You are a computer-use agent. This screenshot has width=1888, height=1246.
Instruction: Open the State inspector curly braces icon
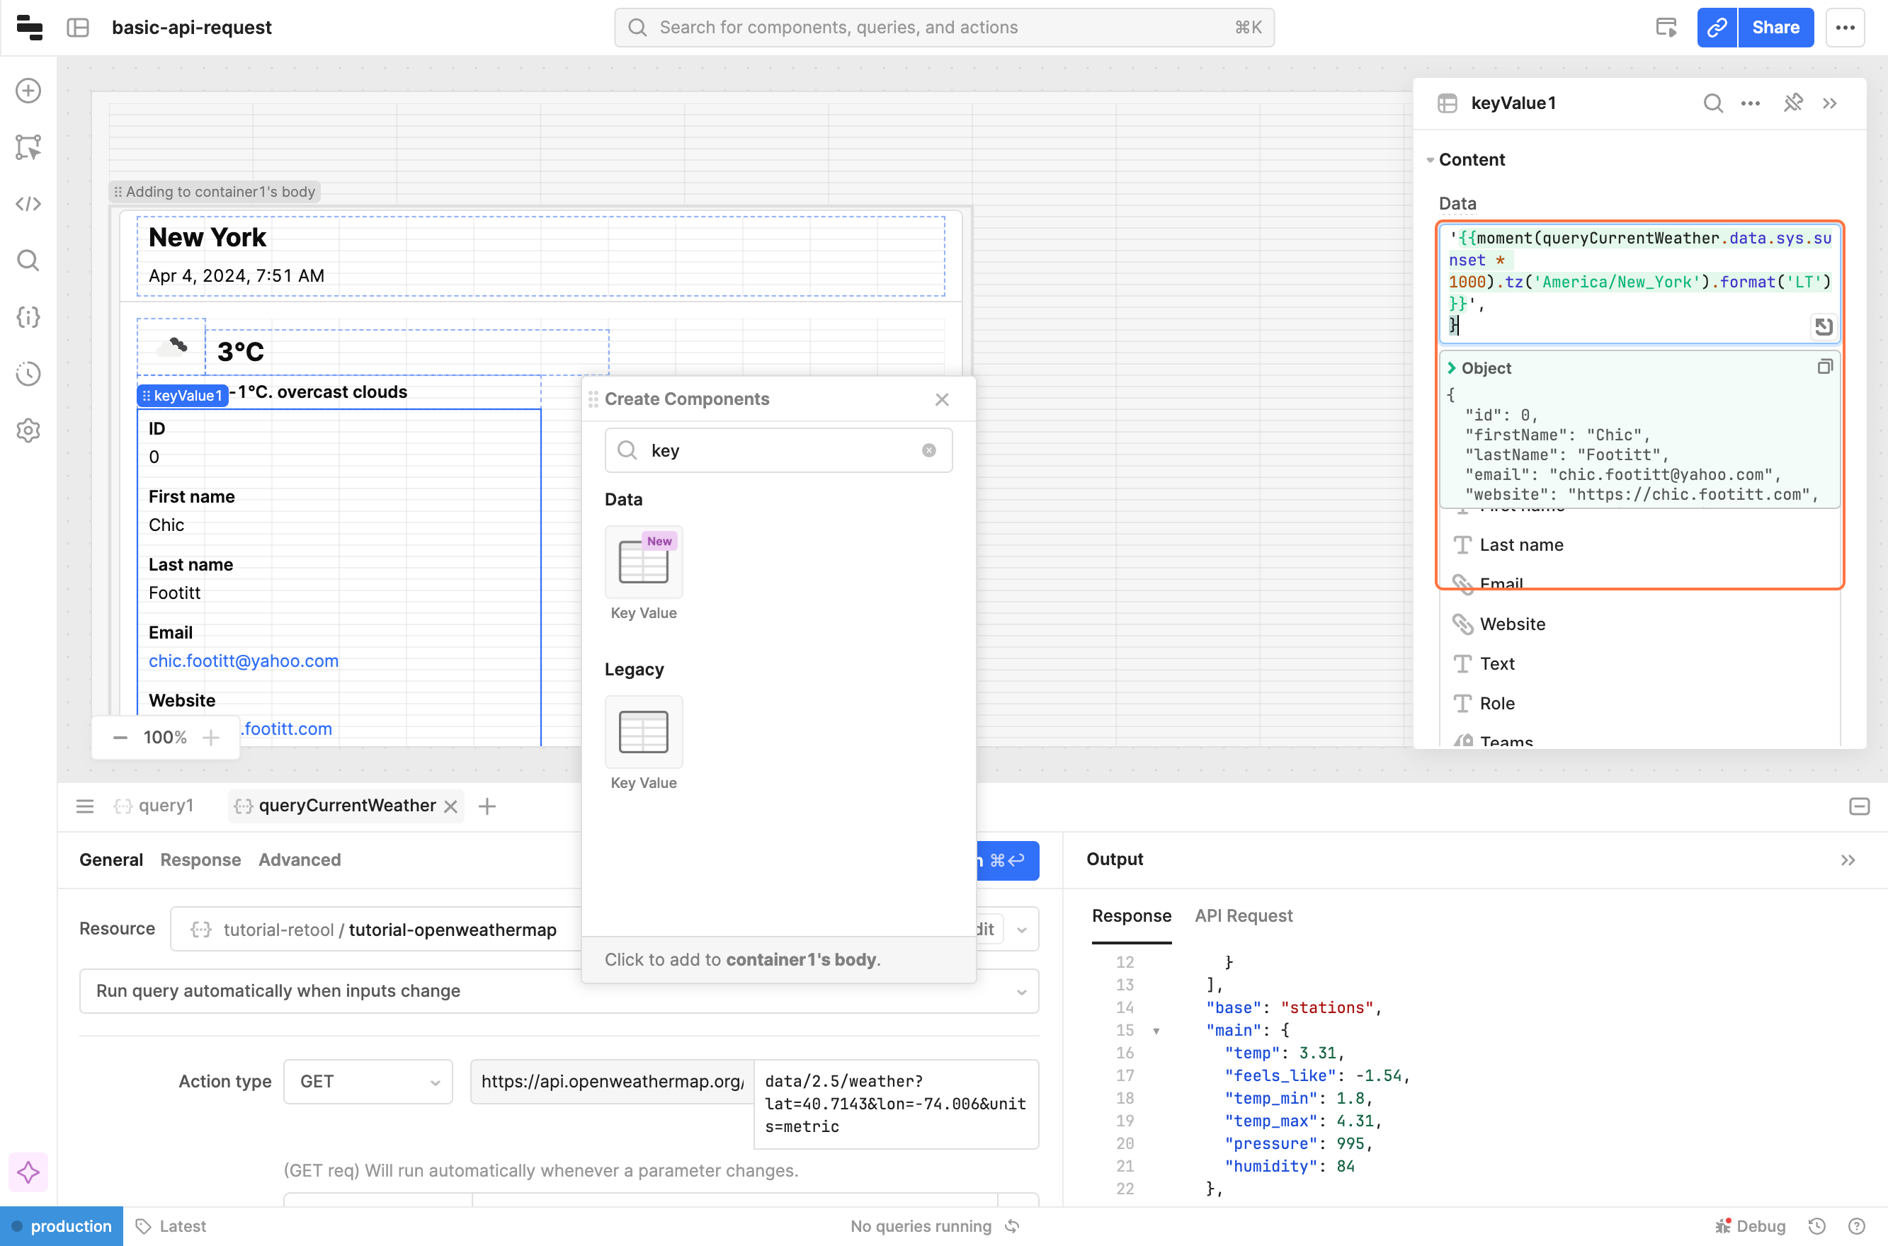point(28,317)
